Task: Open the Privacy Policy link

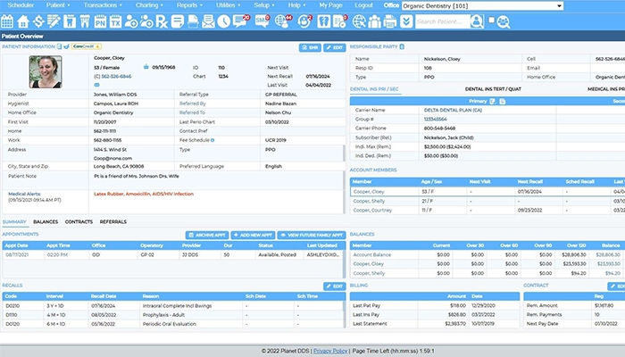Action: pyautogui.click(x=330, y=351)
